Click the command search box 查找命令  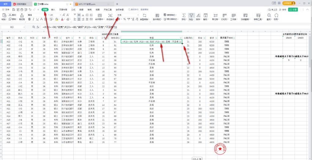click(138, 9)
